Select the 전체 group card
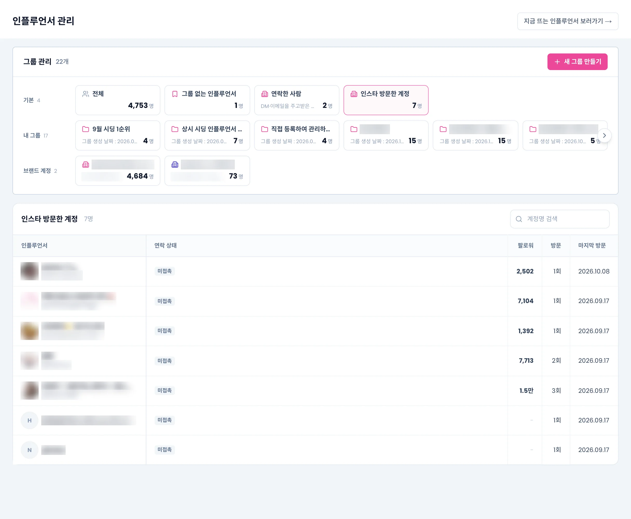 [118, 100]
